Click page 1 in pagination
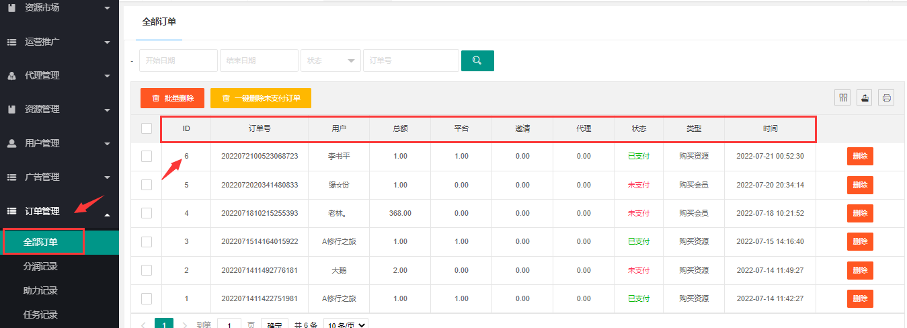This screenshot has width=907, height=328. (x=164, y=325)
